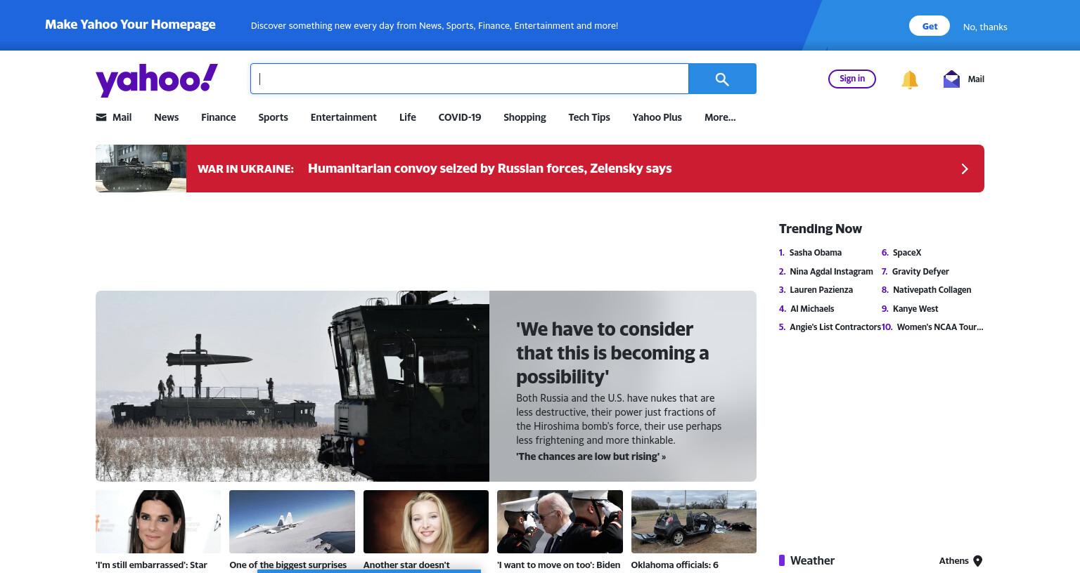Expand the More... navigation menu
Image resolution: width=1080 pixels, height=573 pixels.
coord(720,117)
